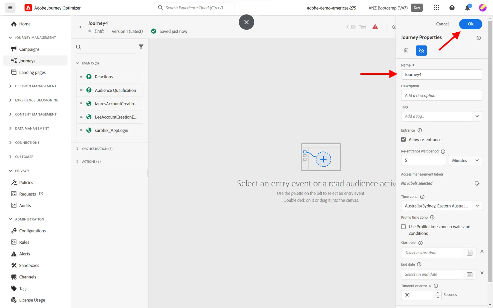Viewport: 493px width, 308px height.
Task: Close the overlay with the round X button
Action: 246,22
